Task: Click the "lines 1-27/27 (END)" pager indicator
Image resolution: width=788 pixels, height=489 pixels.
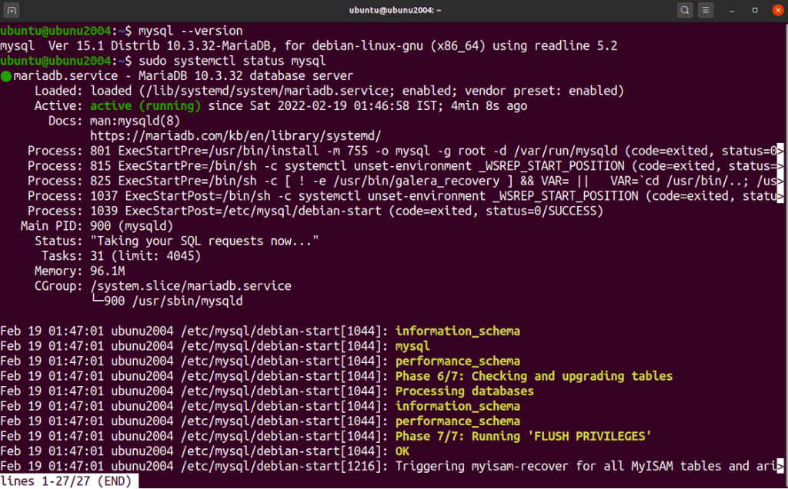Action: [68, 481]
